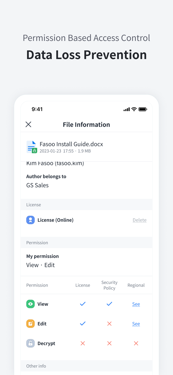Close the File Information screen with the X
The height and width of the screenshot is (375, 173).
[x=28, y=124]
